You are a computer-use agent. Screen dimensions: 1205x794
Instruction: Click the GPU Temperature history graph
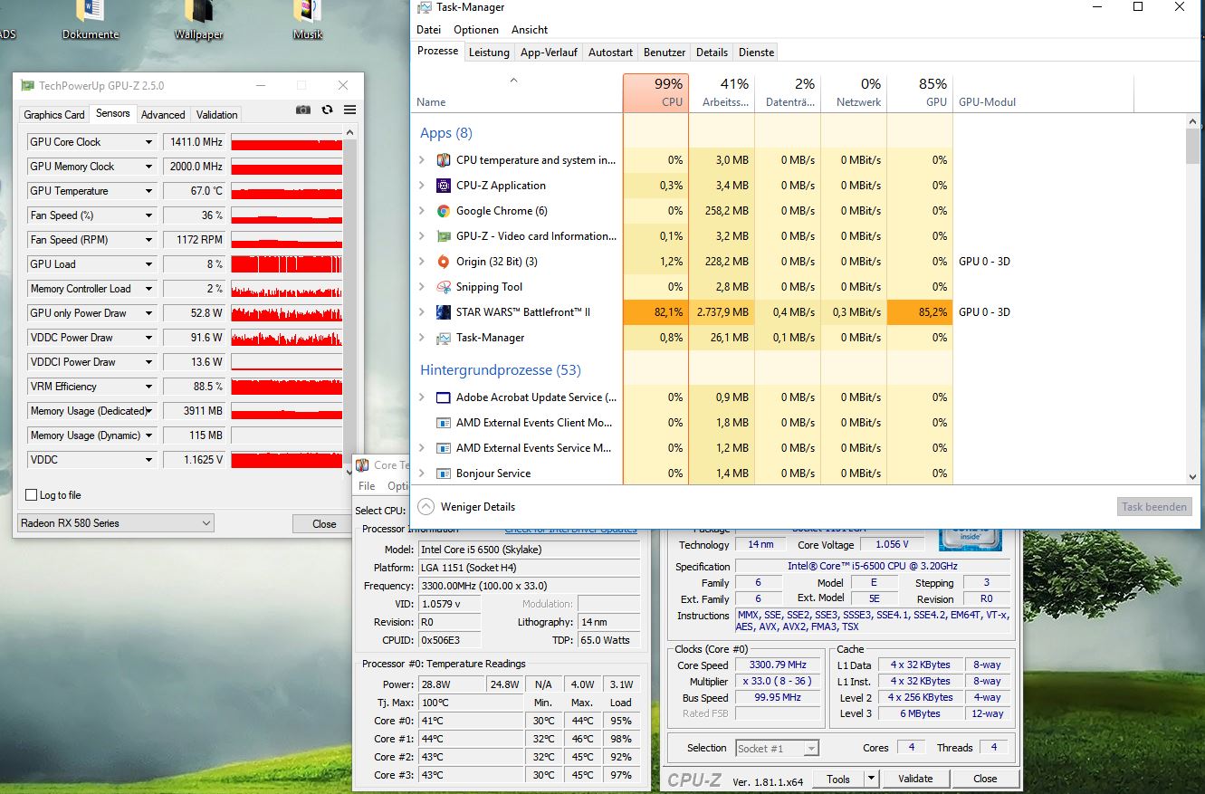point(287,191)
